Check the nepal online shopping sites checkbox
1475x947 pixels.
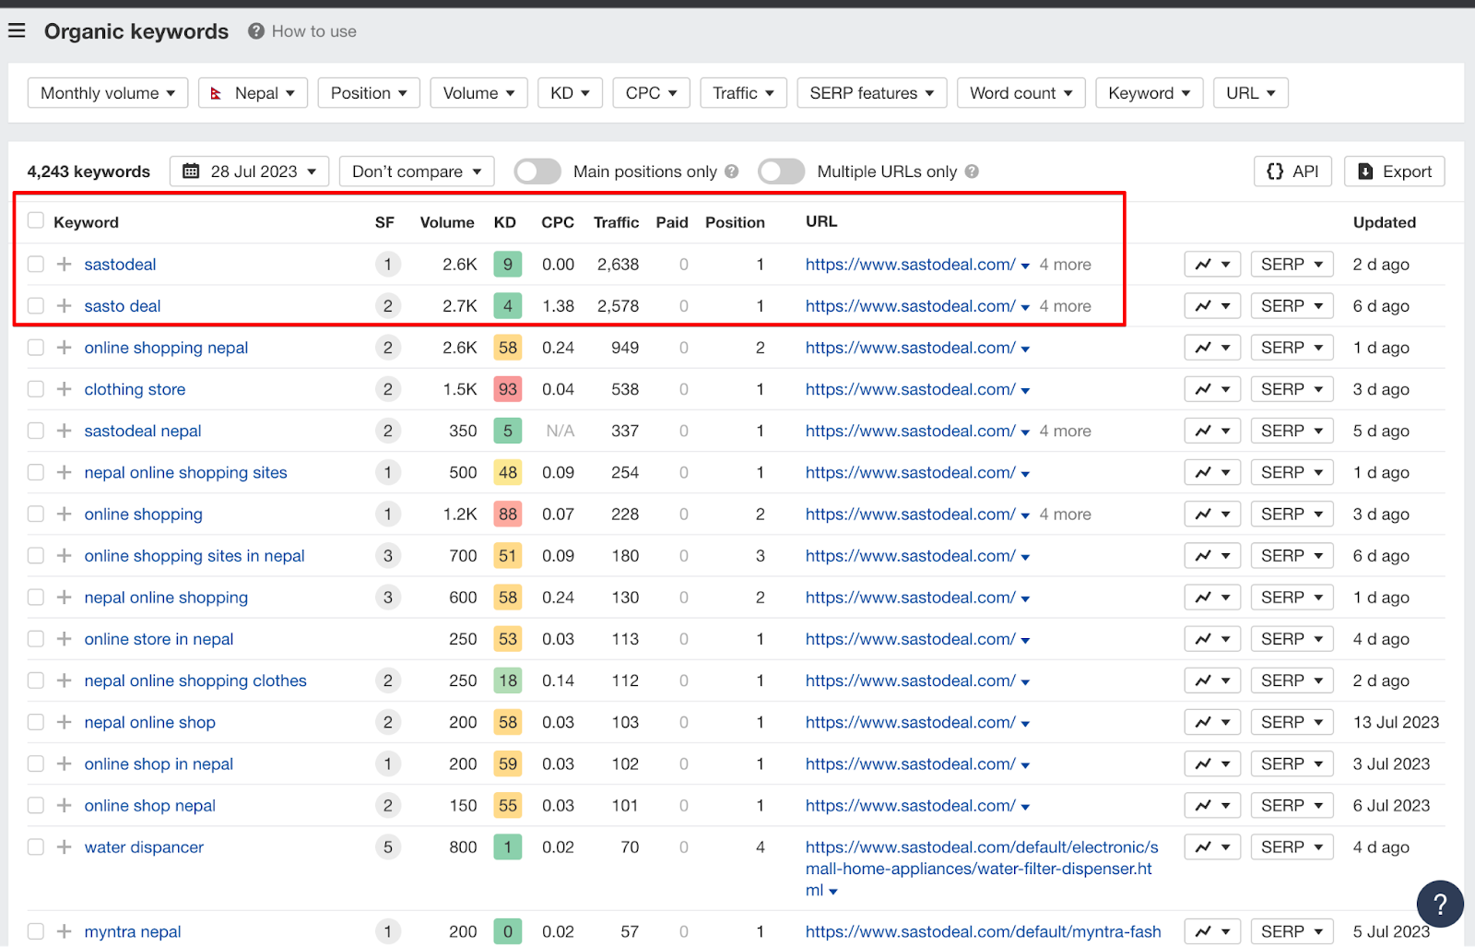click(x=36, y=472)
